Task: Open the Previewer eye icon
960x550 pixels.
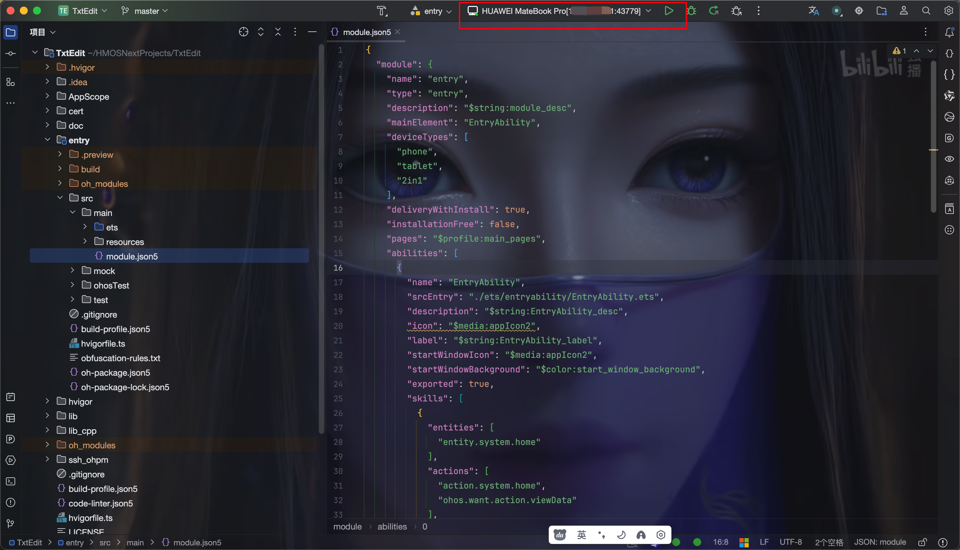Action: [949, 159]
